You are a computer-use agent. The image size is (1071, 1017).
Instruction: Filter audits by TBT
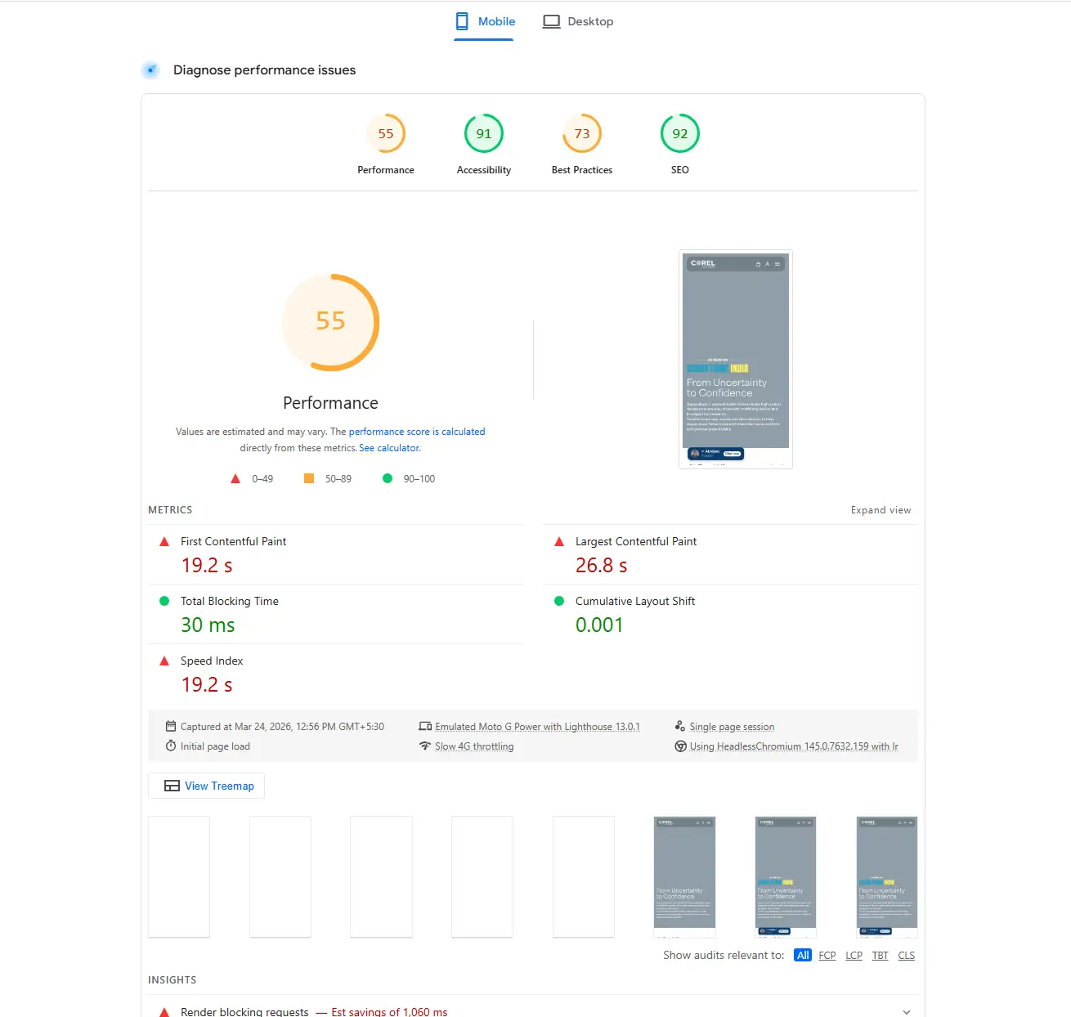(880, 955)
